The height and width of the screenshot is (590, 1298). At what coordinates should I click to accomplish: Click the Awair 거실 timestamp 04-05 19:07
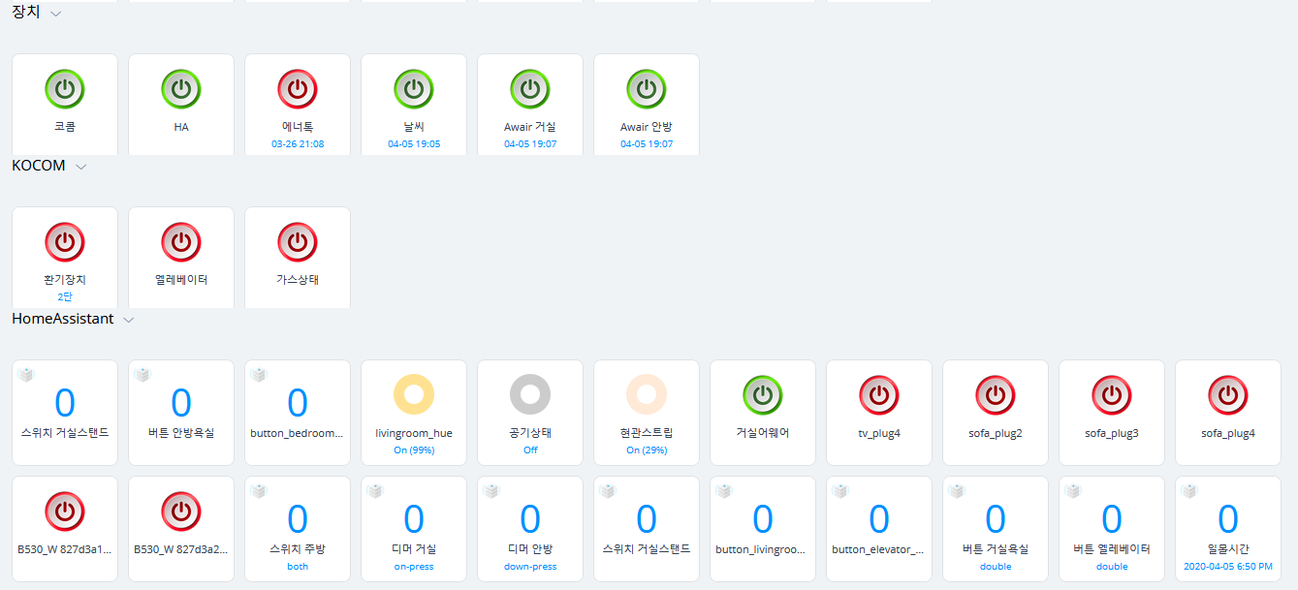530,144
